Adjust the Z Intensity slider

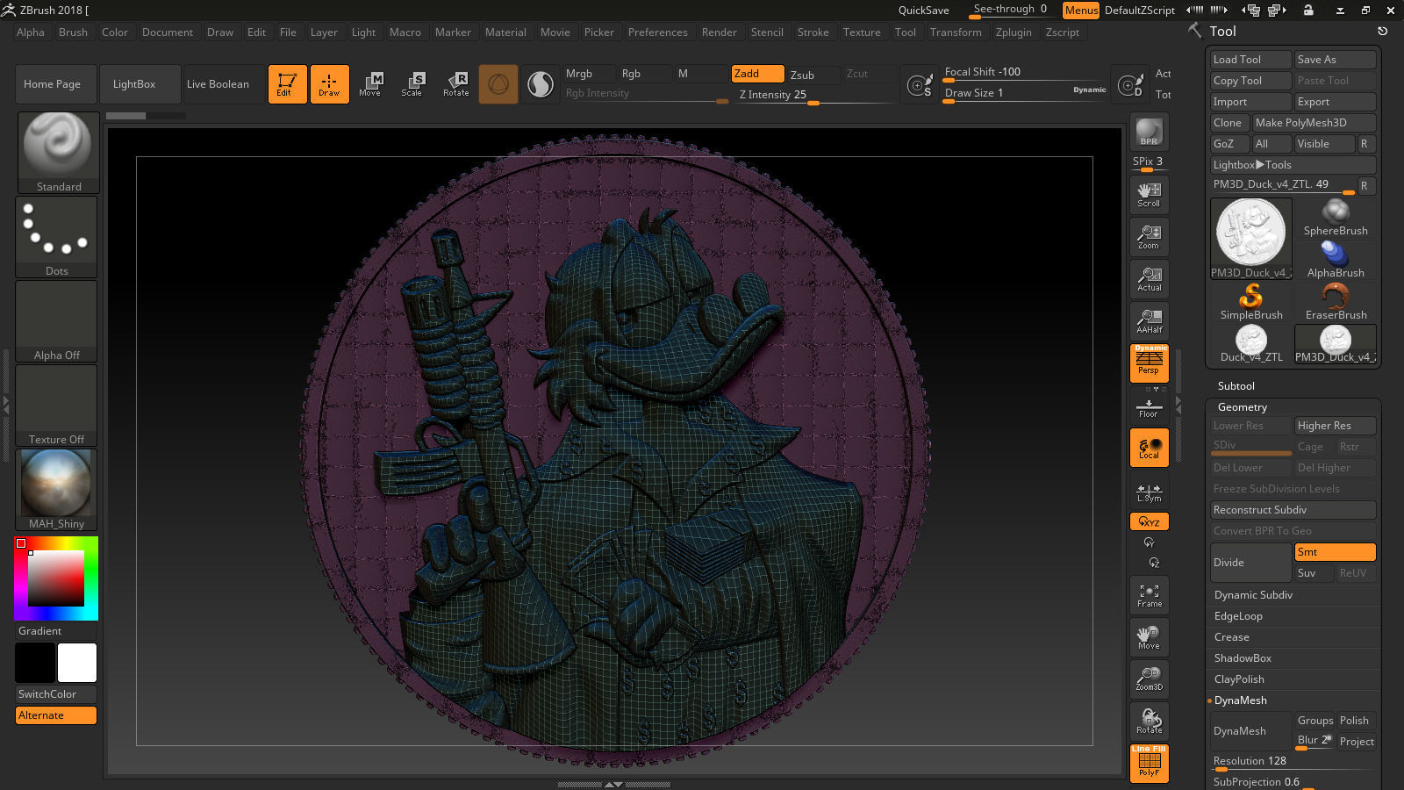814,95
